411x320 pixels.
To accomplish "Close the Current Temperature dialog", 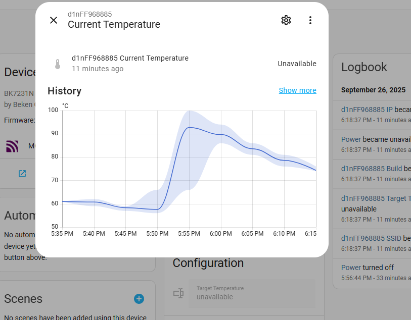I will pyautogui.click(x=54, y=20).
